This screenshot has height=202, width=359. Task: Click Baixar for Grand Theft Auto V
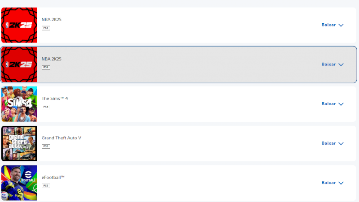coord(328,143)
